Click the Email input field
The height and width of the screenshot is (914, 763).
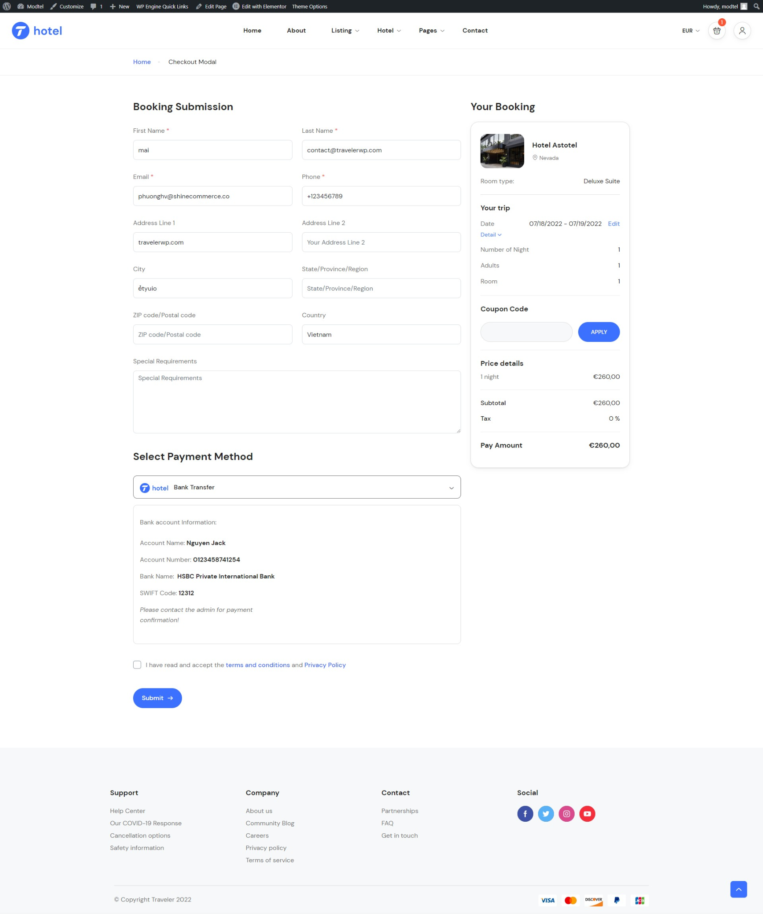pos(212,196)
